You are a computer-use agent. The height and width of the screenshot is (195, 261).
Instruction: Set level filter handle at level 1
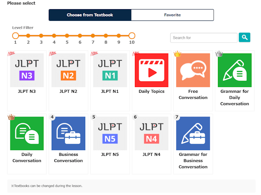16,36
